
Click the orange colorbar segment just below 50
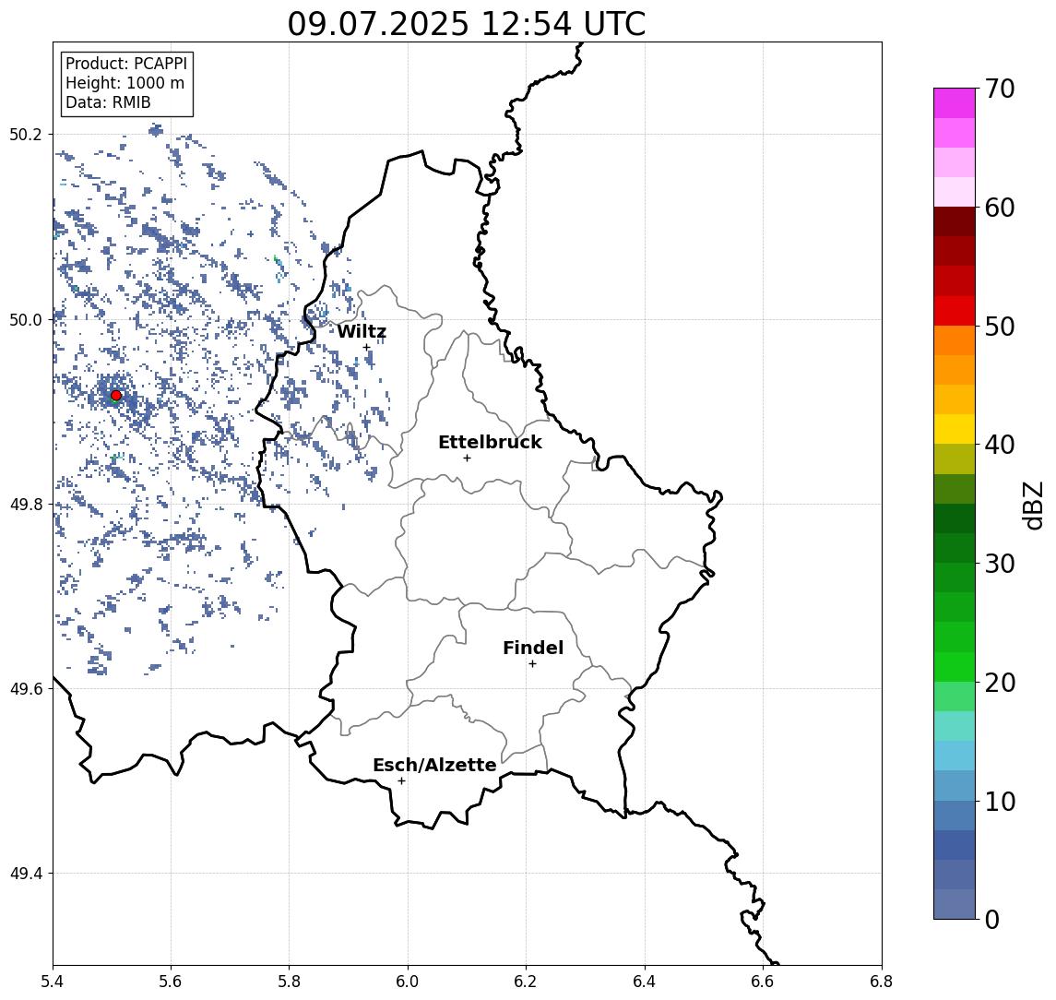click(x=955, y=340)
